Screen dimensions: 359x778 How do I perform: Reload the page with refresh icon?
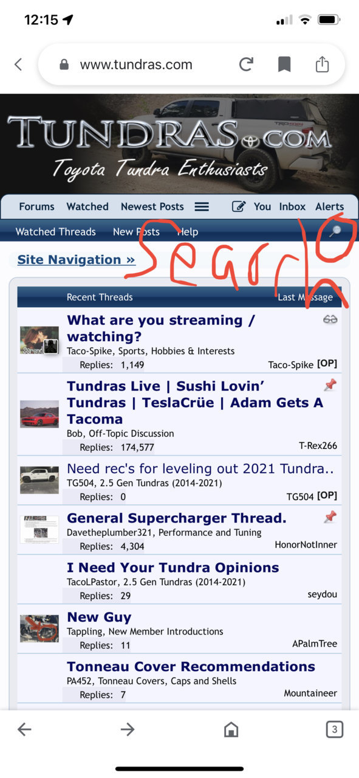pos(246,64)
